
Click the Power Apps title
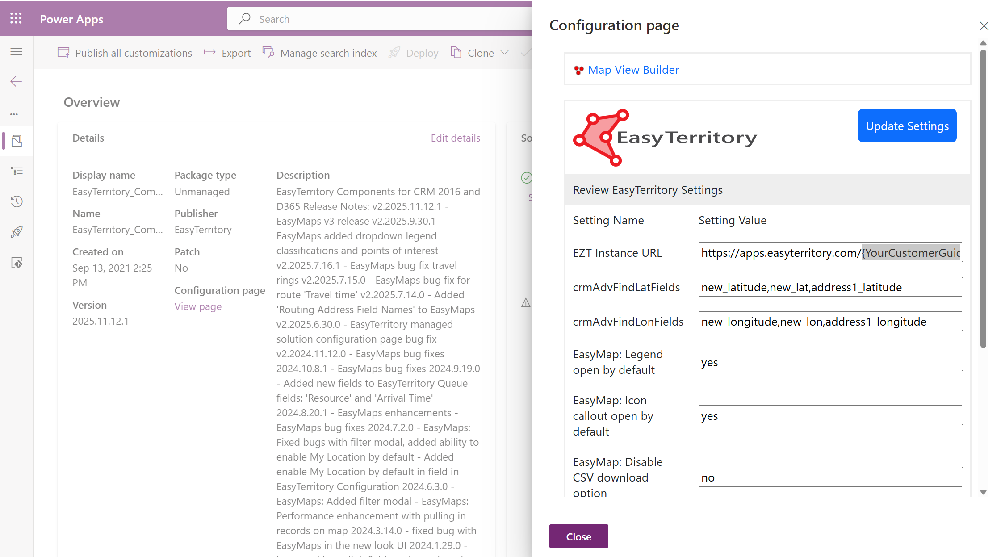click(x=71, y=19)
